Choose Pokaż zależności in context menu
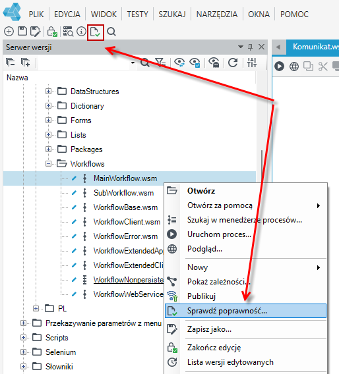This screenshot has width=339, height=374. (245, 282)
